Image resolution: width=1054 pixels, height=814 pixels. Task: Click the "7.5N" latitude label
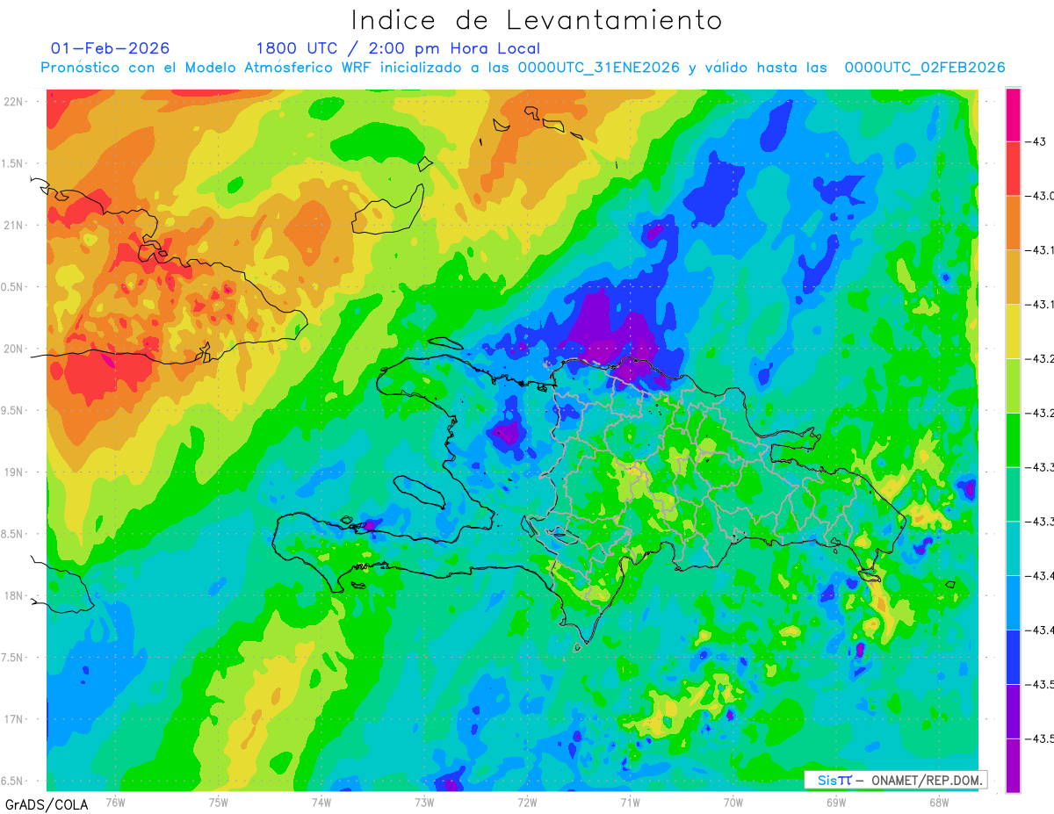pos(13,658)
